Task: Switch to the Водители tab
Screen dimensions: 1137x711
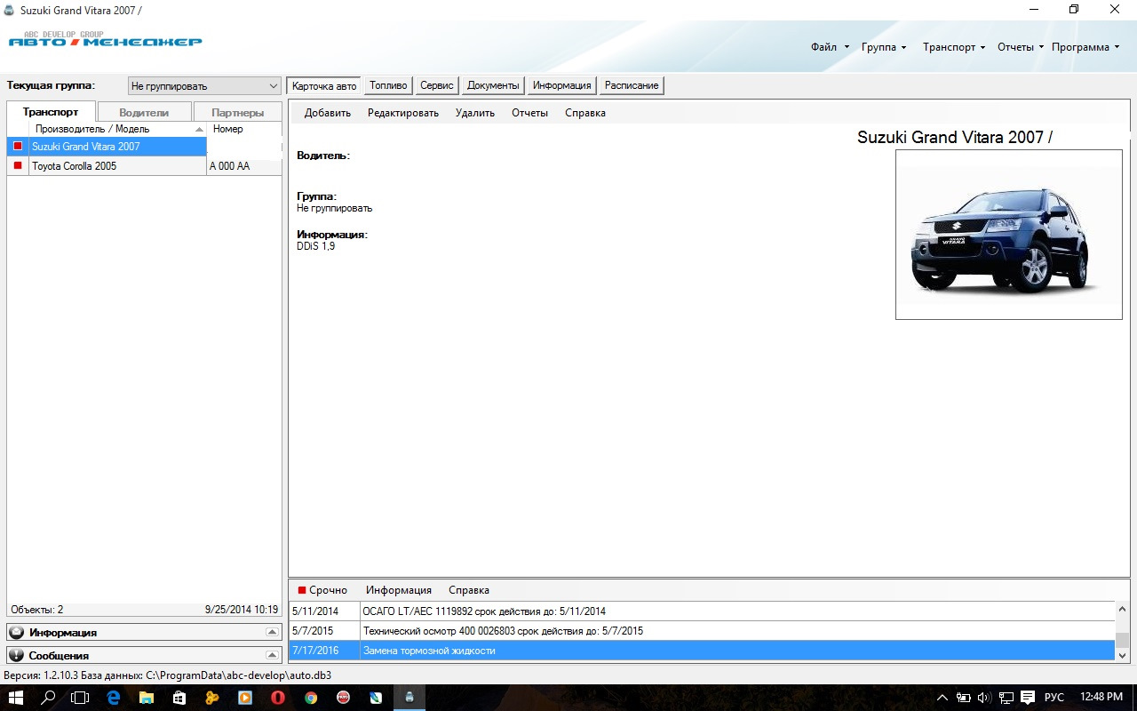Action: tap(144, 112)
